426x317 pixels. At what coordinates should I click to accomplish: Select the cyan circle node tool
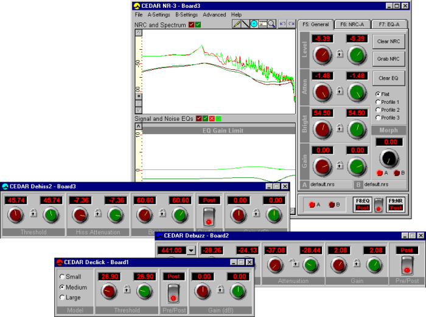[254, 24]
